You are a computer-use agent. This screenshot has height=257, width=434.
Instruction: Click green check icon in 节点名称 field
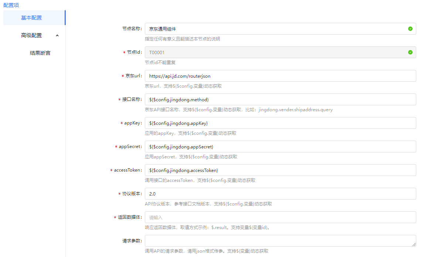[x=410, y=29]
